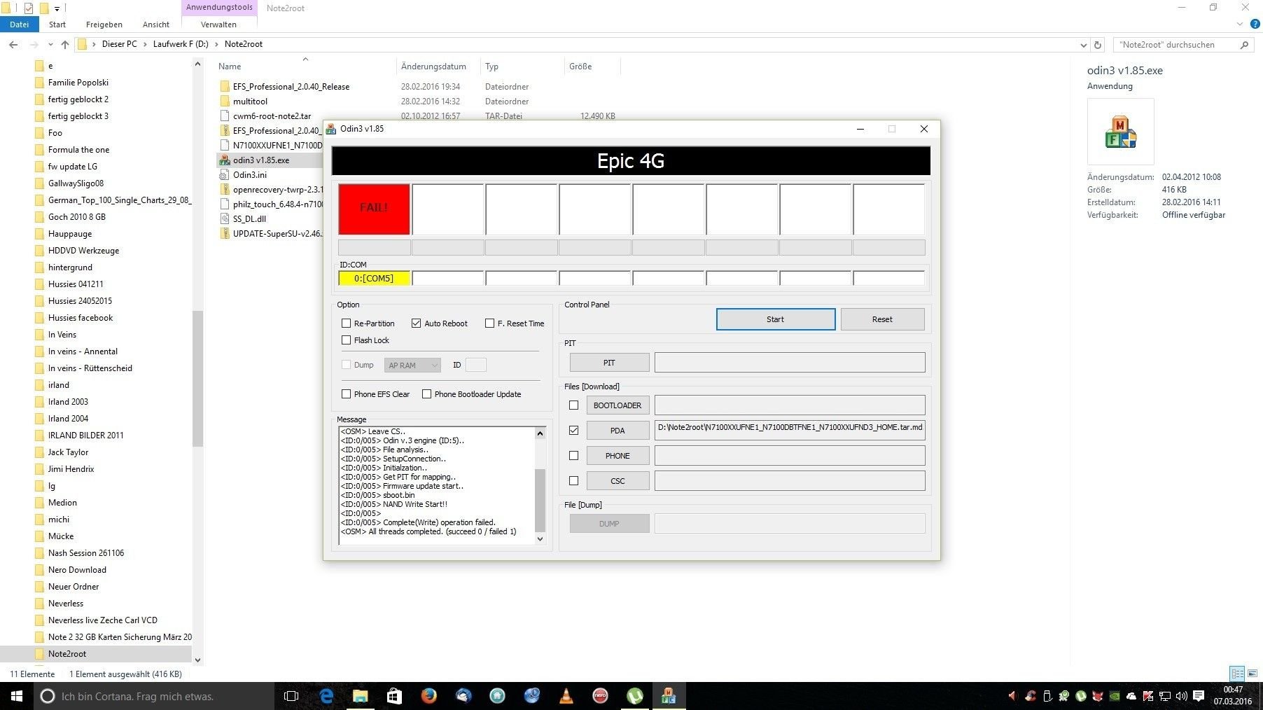This screenshot has height=710, width=1263.
Task: Go back in File Explorer
Action: [x=13, y=44]
